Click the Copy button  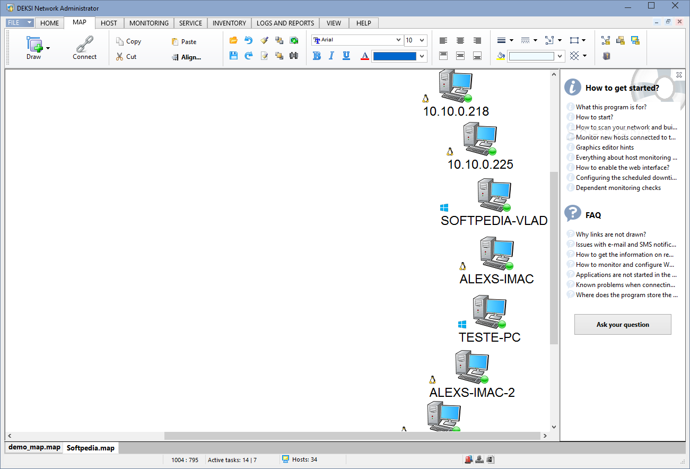tap(129, 41)
